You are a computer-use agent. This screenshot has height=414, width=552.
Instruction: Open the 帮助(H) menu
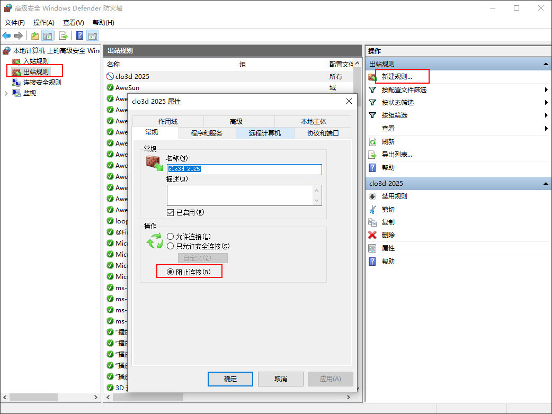pyautogui.click(x=103, y=23)
